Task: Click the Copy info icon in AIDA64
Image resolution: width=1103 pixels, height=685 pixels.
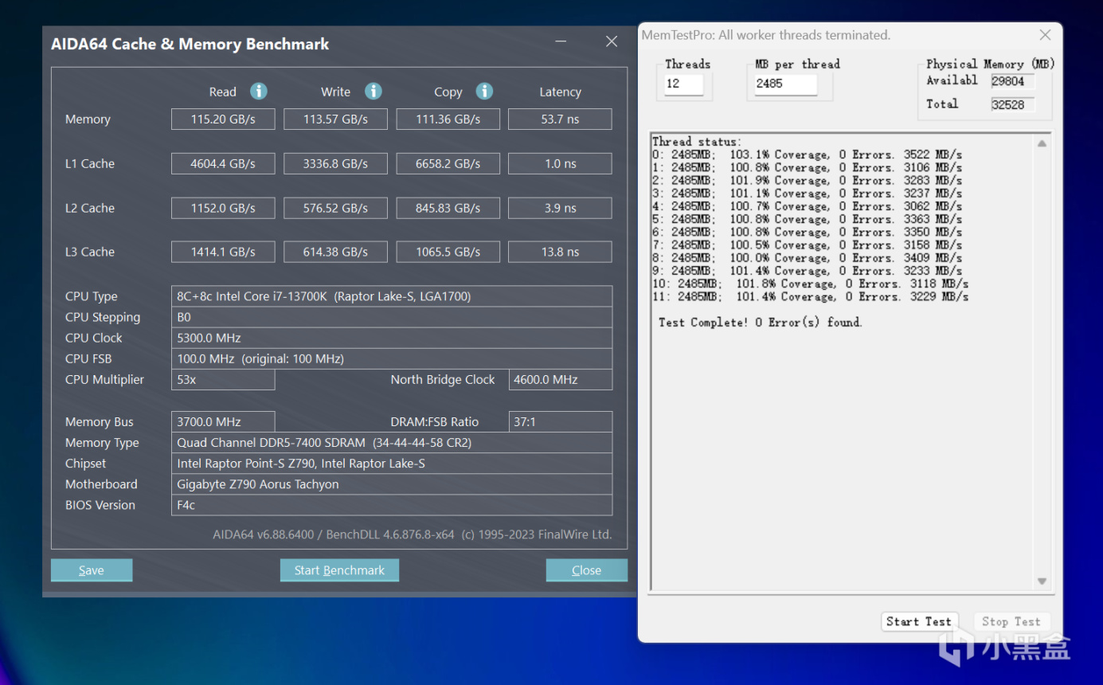Action: coord(484,91)
